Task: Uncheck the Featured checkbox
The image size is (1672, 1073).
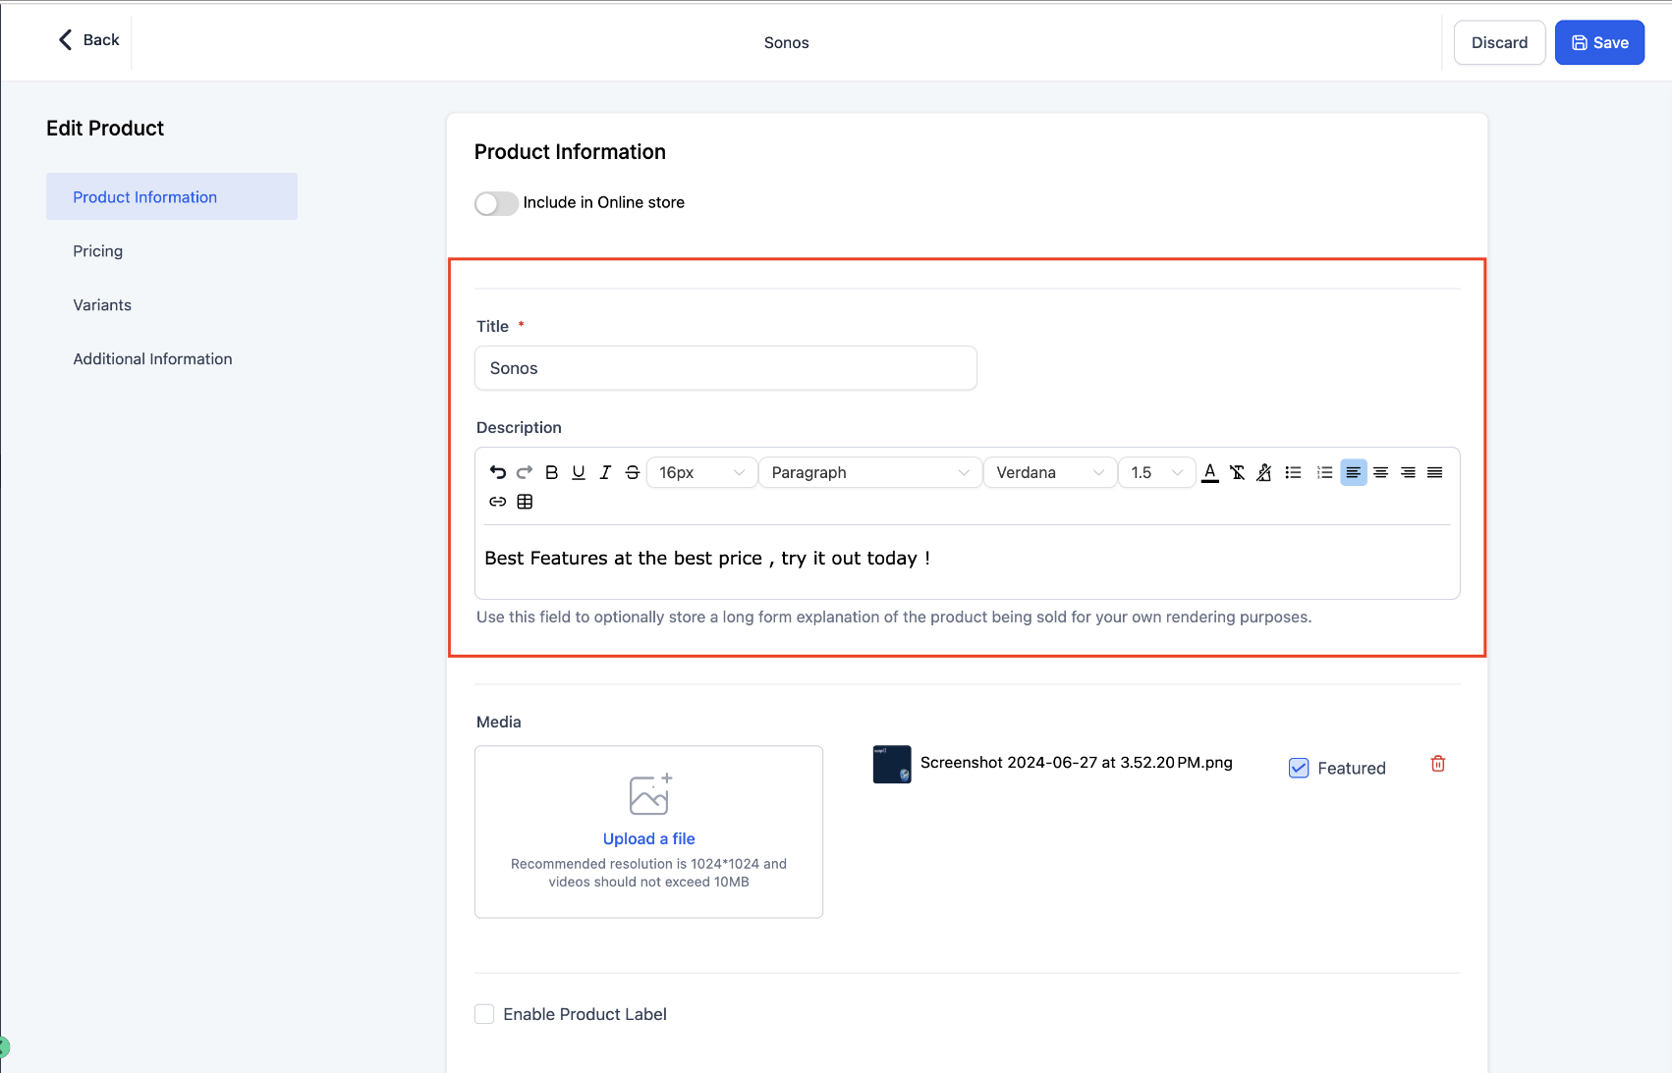Action: point(1299,768)
